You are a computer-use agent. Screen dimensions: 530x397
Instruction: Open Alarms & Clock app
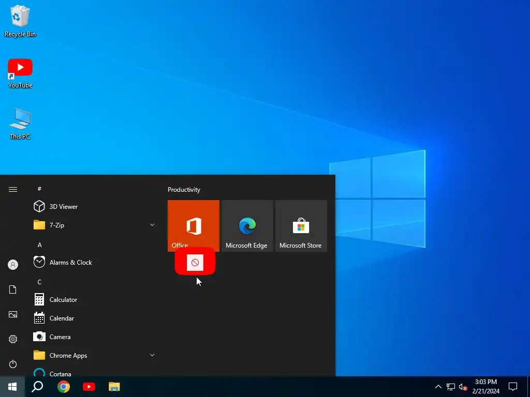94,262
